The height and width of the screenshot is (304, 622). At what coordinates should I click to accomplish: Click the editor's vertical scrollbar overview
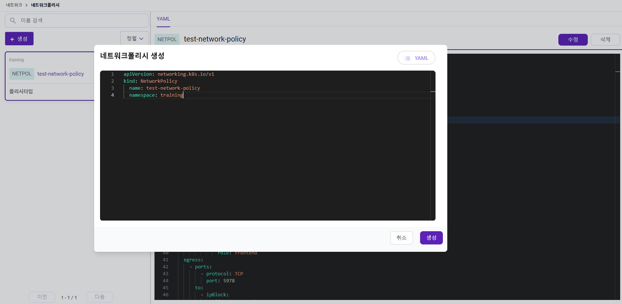coord(433,146)
